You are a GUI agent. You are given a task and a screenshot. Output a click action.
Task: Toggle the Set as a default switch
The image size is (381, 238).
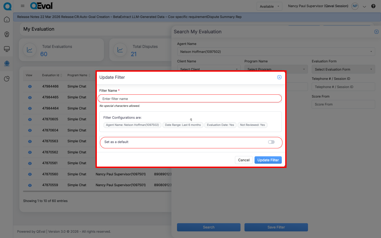(x=271, y=142)
